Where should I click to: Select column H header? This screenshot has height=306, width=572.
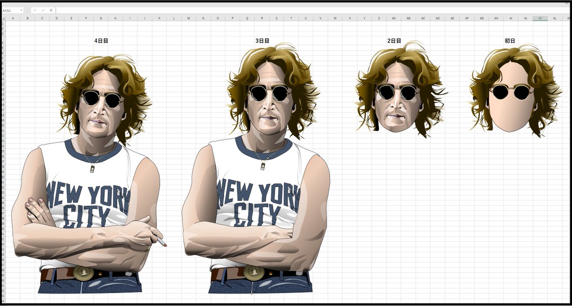[115, 19]
